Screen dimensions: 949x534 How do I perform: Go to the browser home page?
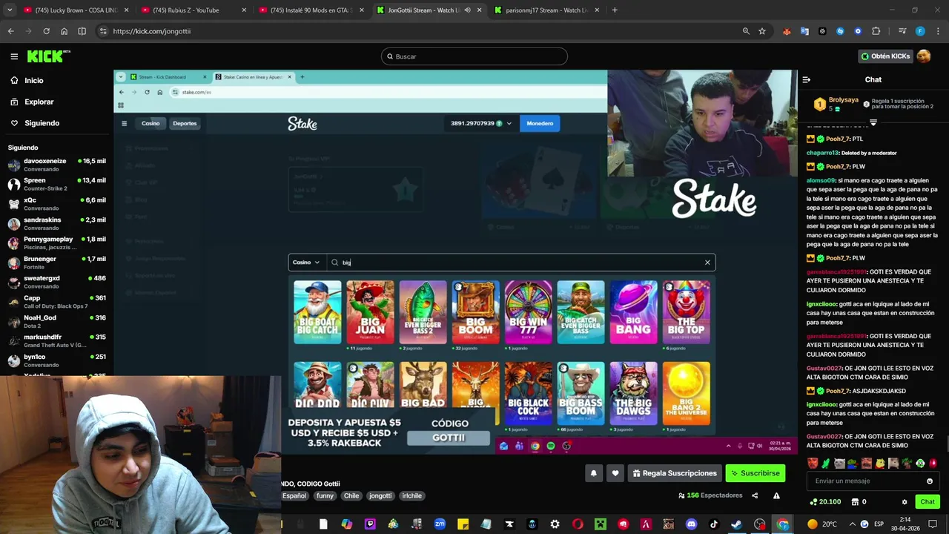click(x=64, y=31)
